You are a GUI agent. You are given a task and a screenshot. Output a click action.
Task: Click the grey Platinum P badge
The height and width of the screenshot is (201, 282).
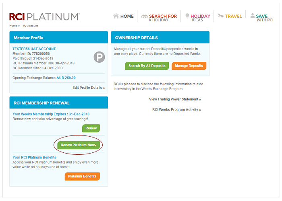coord(99,57)
